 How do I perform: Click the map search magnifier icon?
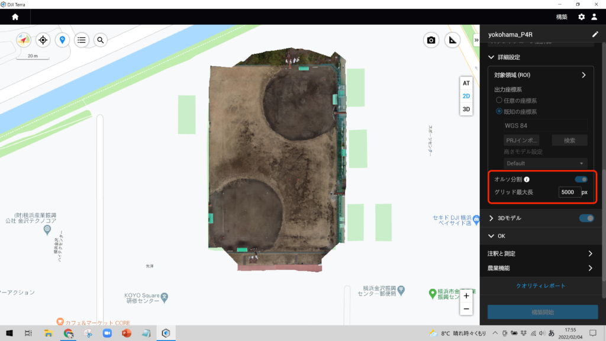point(101,40)
